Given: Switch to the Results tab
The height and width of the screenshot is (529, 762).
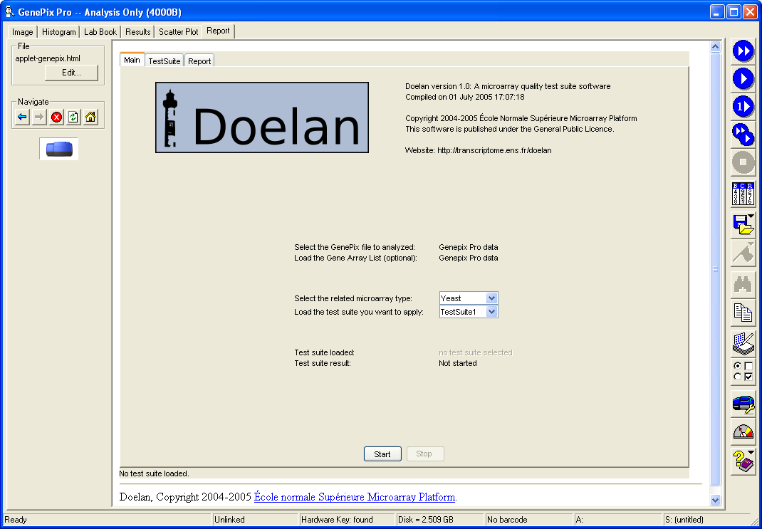Looking at the screenshot, I should (x=137, y=32).
